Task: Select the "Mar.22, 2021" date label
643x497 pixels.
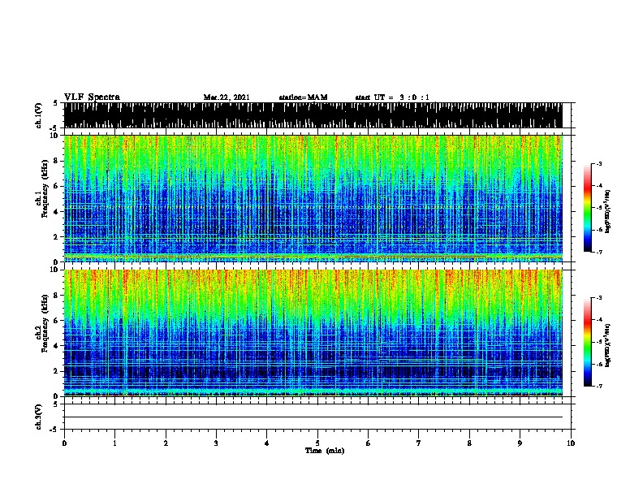Action: pyautogui.click(x=227, y=97)
